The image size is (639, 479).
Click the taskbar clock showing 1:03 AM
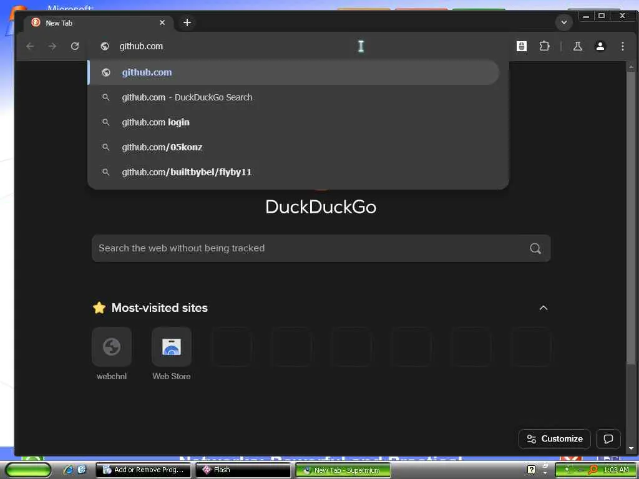point(616,470)
